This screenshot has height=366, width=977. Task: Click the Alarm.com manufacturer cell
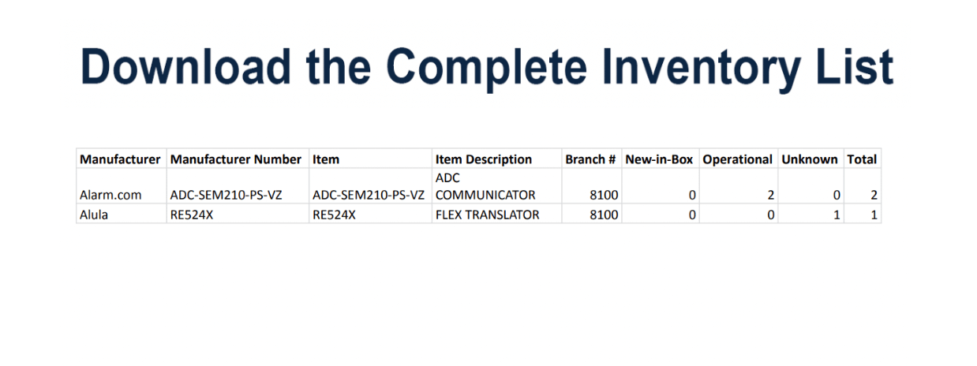[110, 195]
